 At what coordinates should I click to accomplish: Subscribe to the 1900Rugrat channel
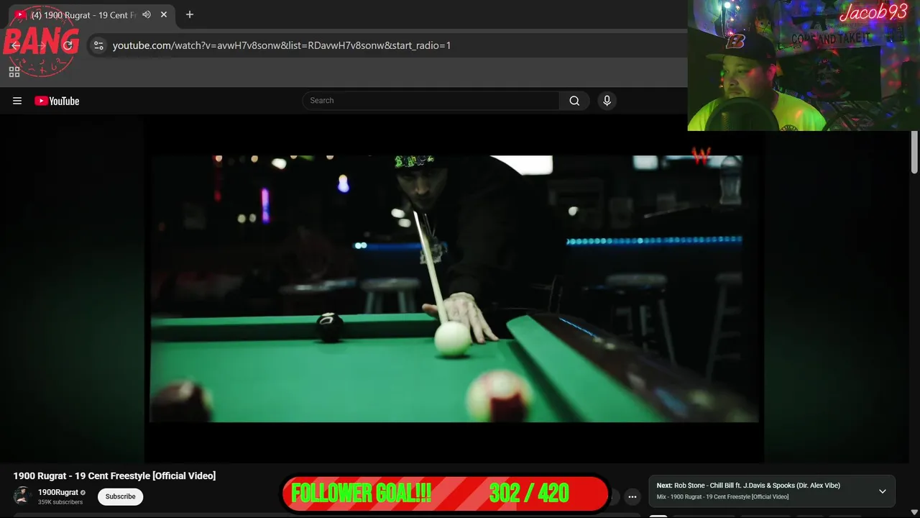120,496
